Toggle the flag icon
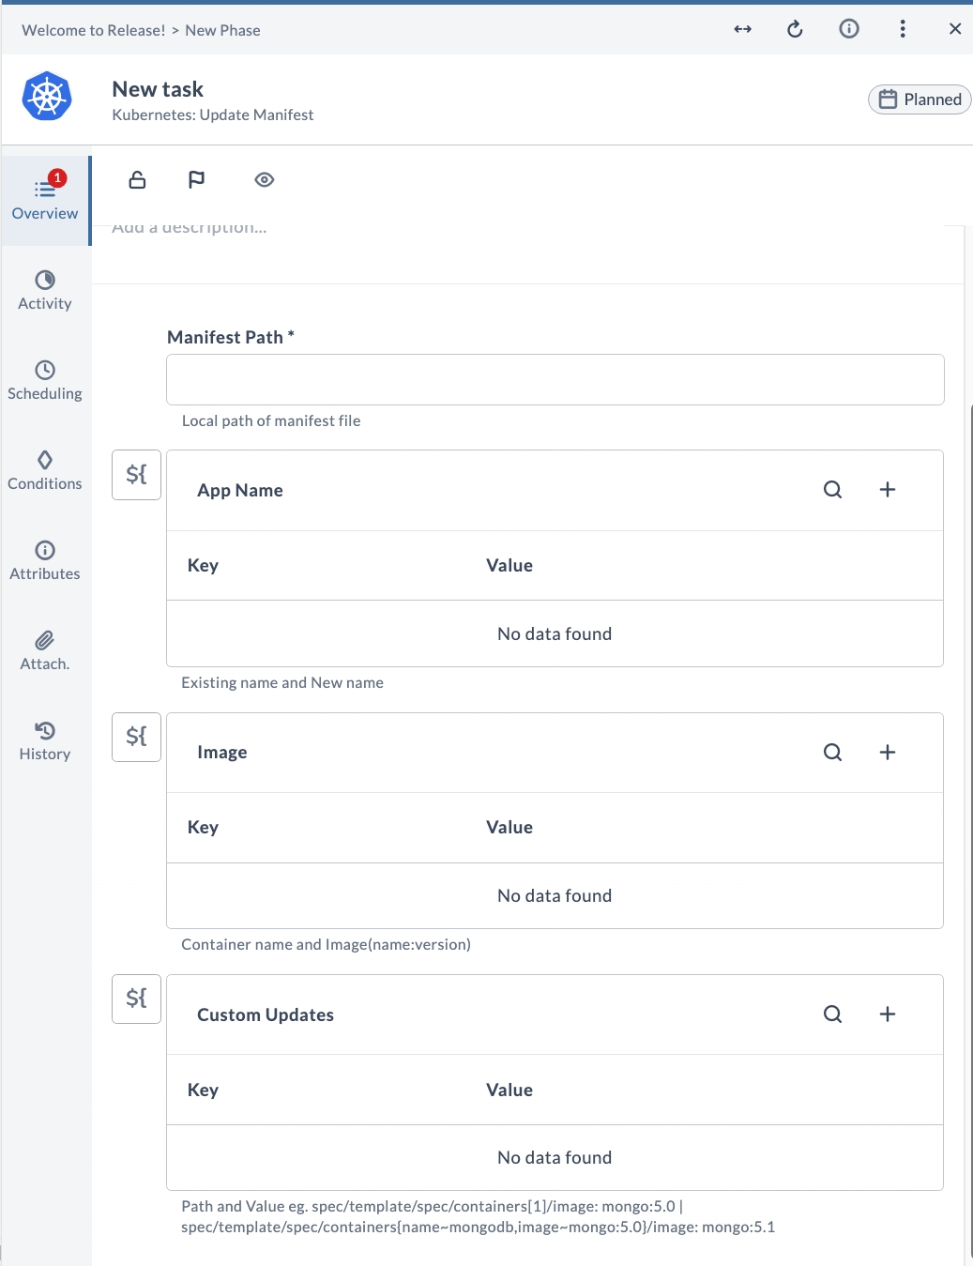 click(196, 179)
